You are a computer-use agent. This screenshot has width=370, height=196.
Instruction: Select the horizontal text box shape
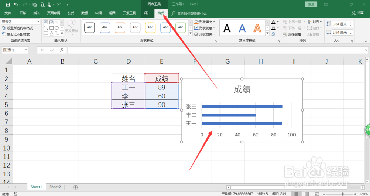pyautogui.click(x=46, y=23)
